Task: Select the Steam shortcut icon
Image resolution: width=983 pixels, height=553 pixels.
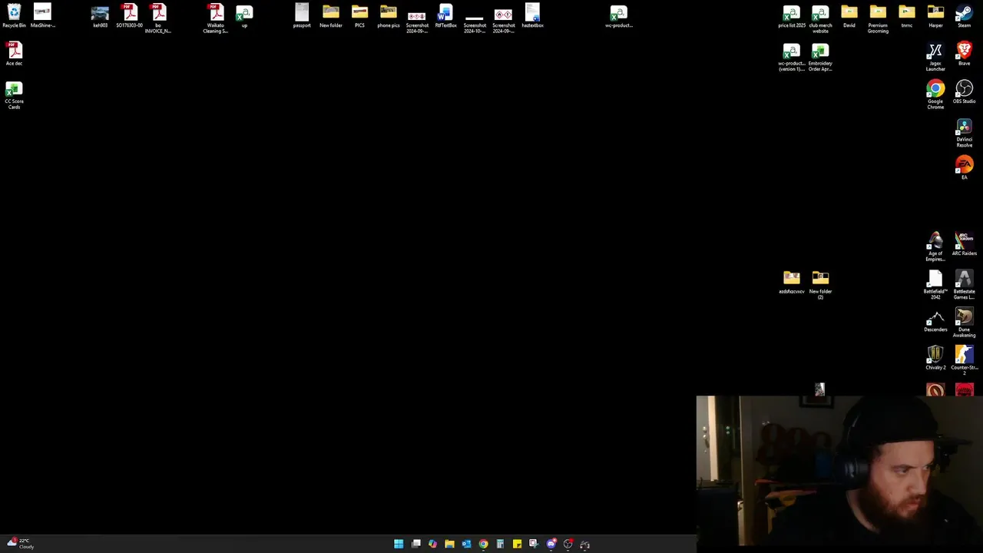Action: coord(965,16)
